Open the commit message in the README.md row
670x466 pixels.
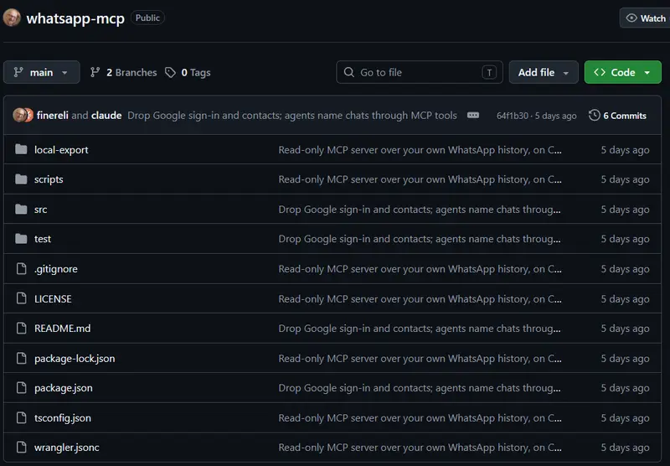coord(420,329)
